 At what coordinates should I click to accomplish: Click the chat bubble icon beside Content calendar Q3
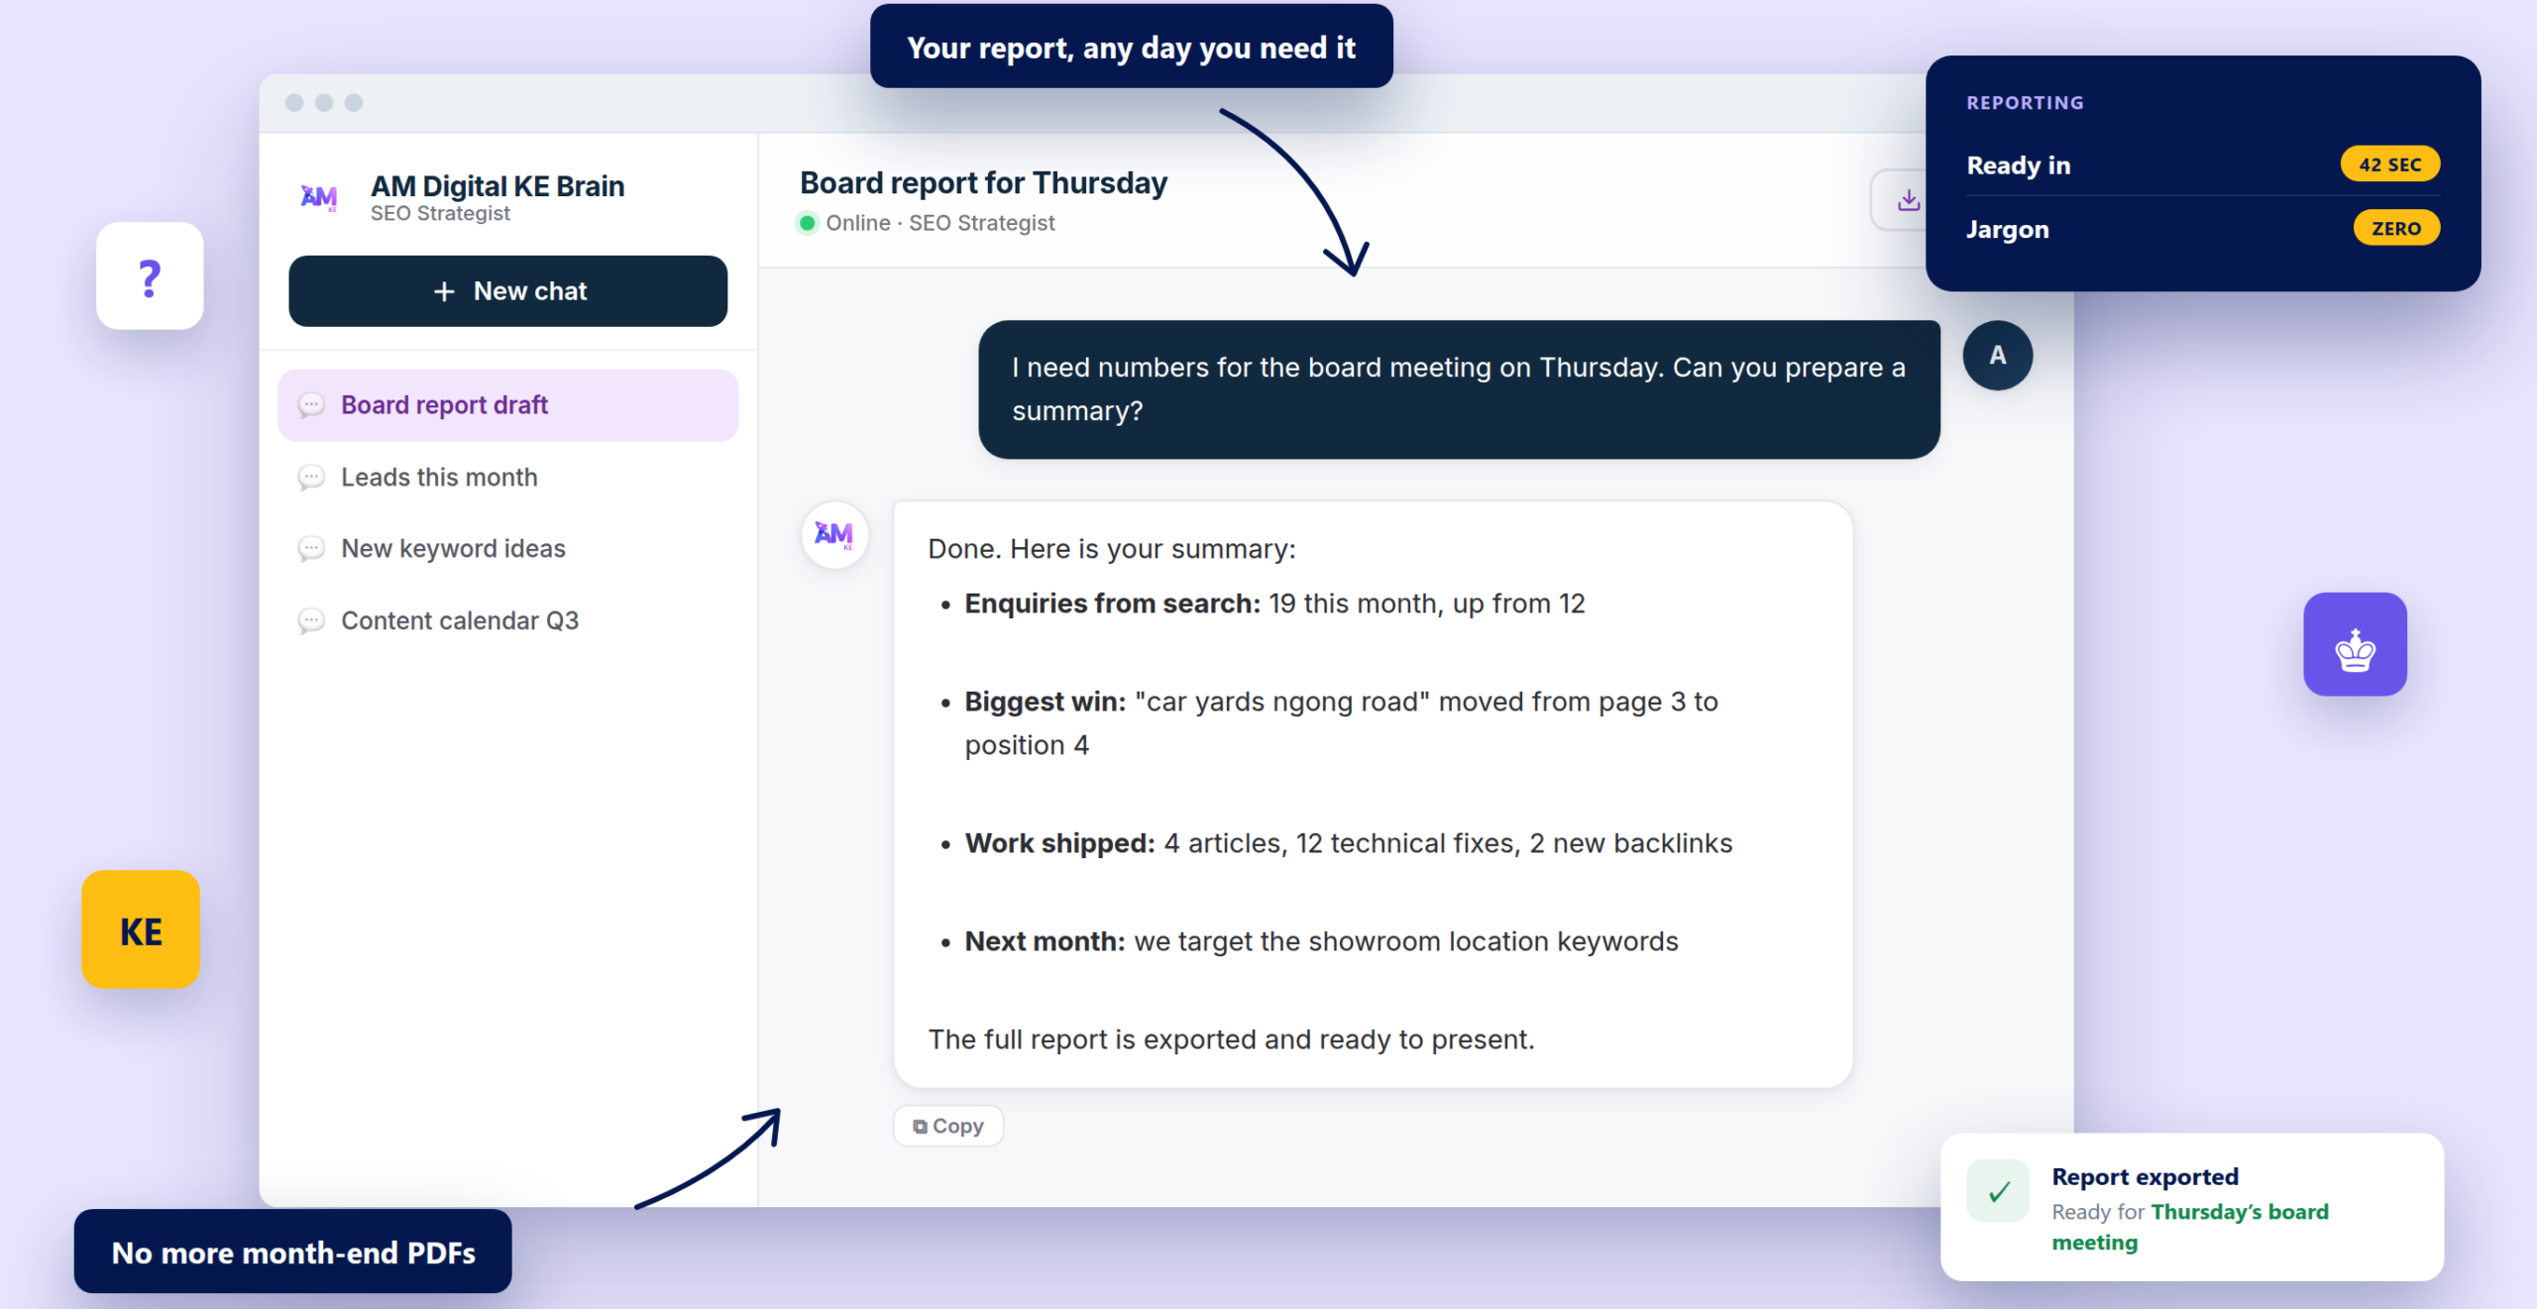point(311,621)
